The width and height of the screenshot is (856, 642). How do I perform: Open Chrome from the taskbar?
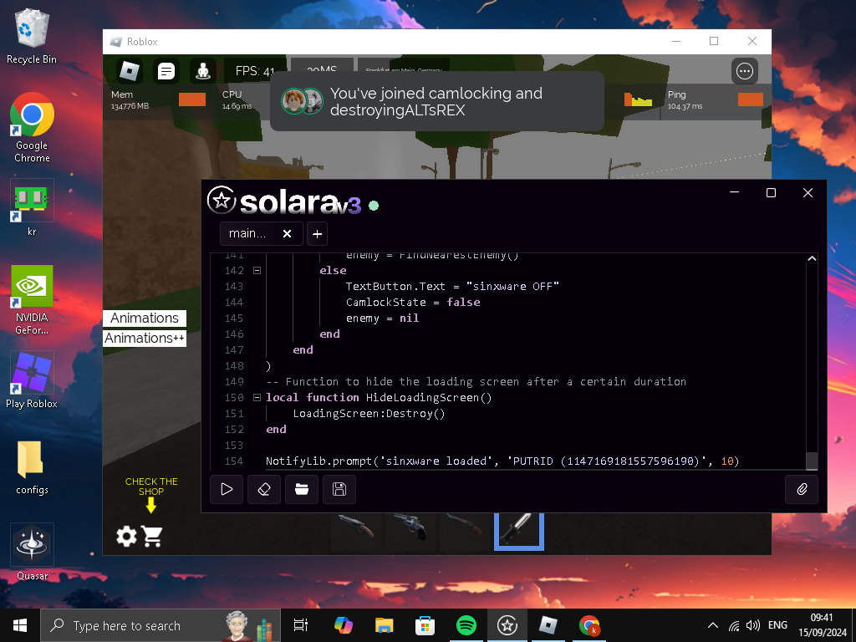[x=589, y=625]
